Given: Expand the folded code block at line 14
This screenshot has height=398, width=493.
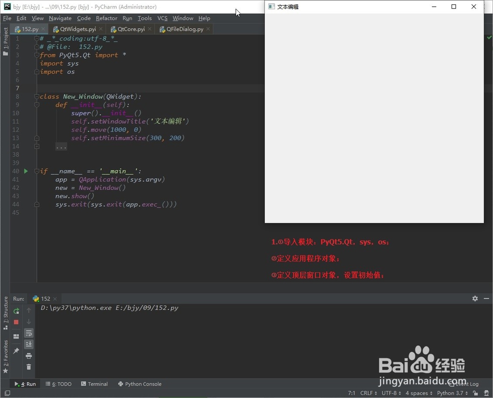Looking at the screenshot, I should click(x=37, y=146).
